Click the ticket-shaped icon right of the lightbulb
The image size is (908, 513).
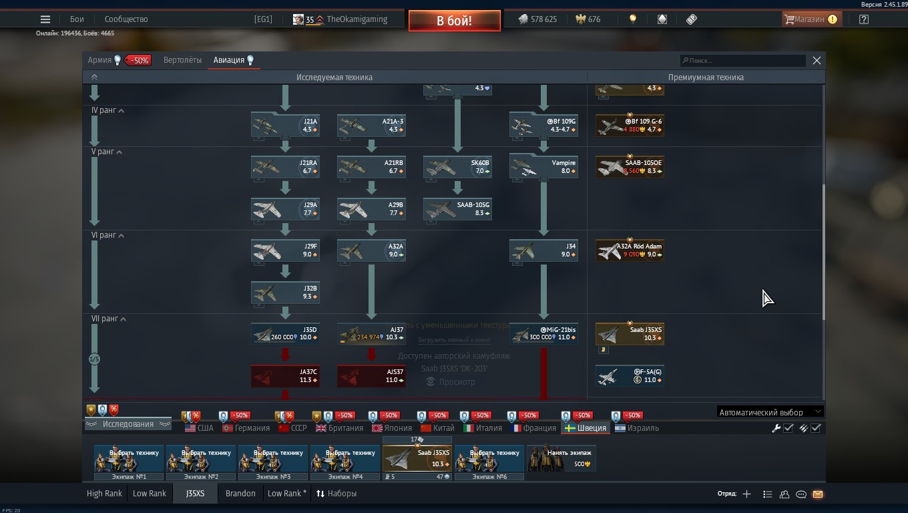click(x=692, y=19)
